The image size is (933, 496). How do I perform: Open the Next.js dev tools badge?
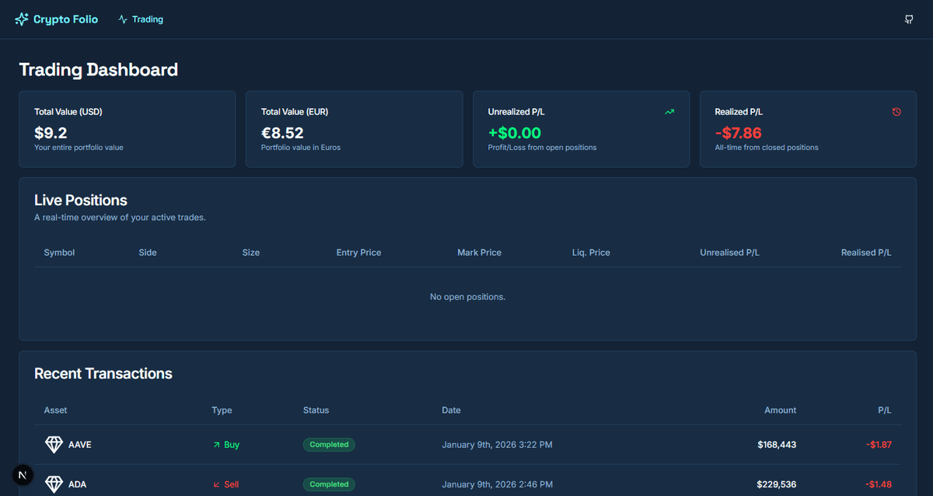pos(22,474)
